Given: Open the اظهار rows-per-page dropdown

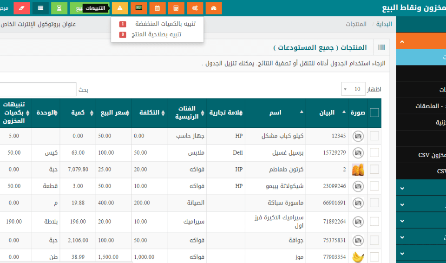Looking at the screenshot, I should (x=353, y=89).
